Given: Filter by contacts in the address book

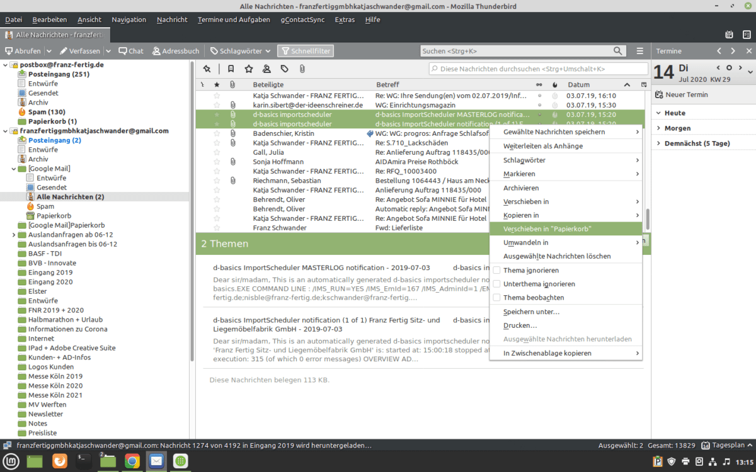Looking at the screenshot, I should (266, 69).
